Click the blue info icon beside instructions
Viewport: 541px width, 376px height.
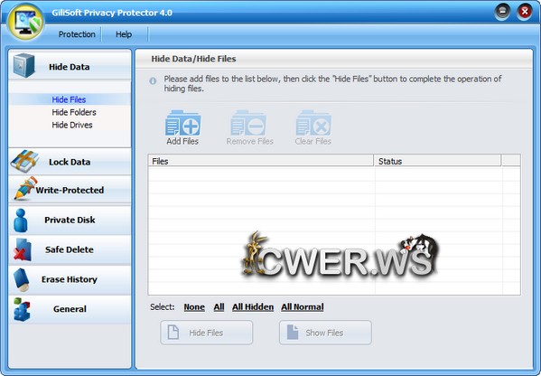[x=153, y=80]
